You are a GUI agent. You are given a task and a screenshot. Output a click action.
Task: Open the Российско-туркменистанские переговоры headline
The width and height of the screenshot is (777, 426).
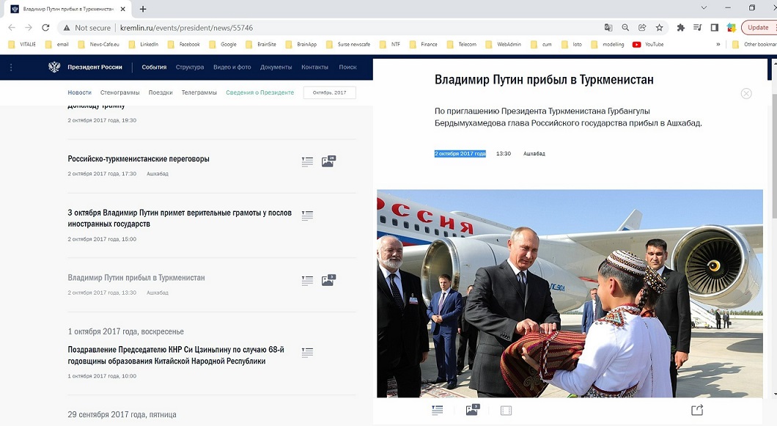click(x=139, y=158)
